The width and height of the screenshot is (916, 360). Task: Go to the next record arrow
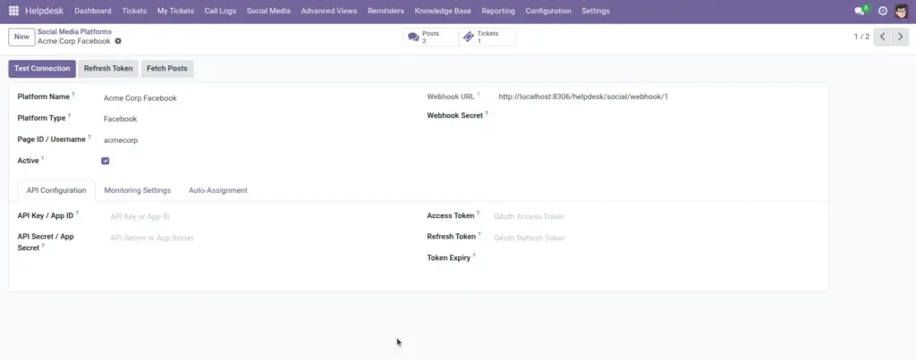[900, 36]
